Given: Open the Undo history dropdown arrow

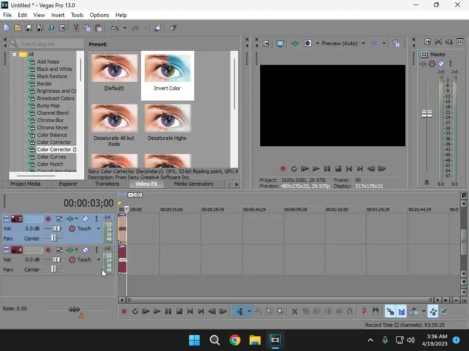Looking at the screenshot, I should (125, 28).
